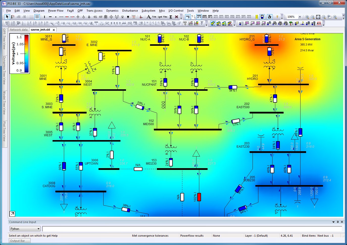Click the tree-shaped toolbar icon

(x=291, y=23)
